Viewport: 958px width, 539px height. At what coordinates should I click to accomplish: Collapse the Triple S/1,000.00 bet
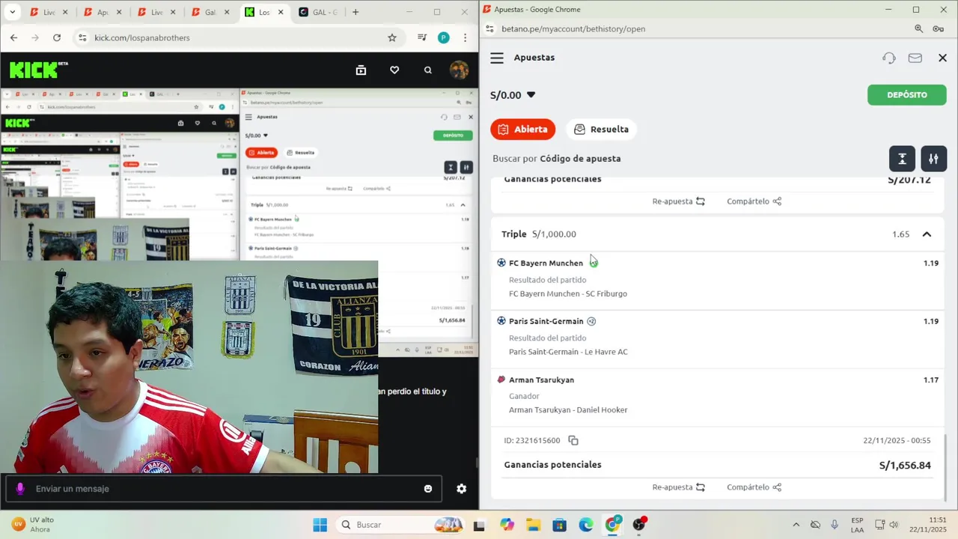[x=927, y=234]
